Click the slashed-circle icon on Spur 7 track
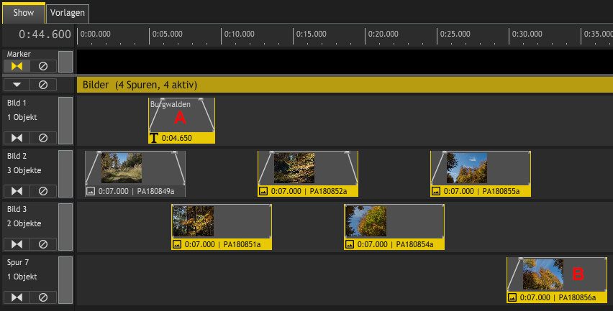 42,297
